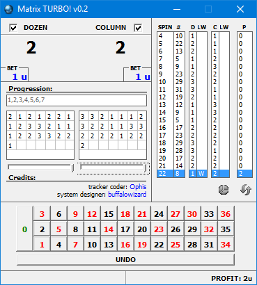
Task: Uncheck the DOZEN checkbox
Action: tap(13, 28)
